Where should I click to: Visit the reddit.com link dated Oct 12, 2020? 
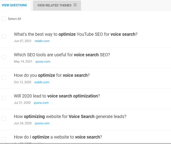pyautogui.click(x=42, y=82)
